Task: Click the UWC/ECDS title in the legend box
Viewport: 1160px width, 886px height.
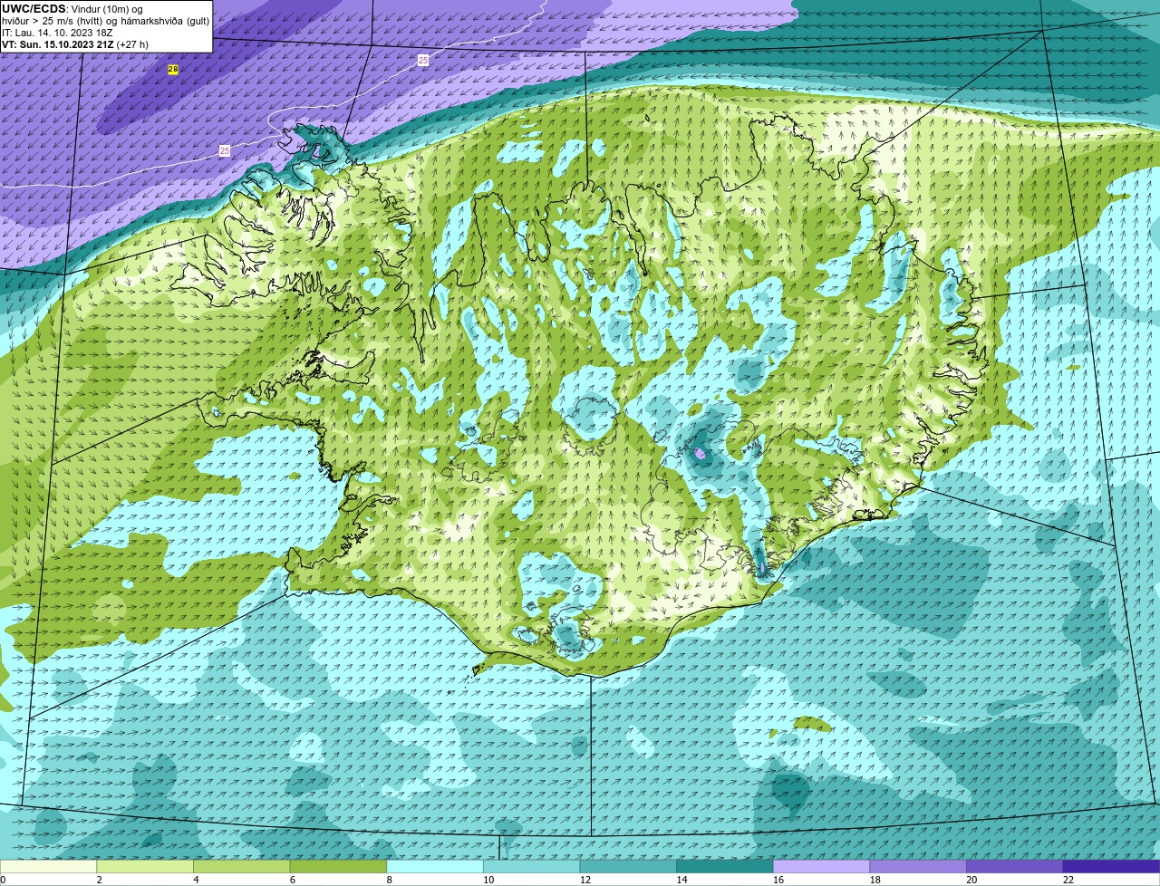Action: (34, 9)
